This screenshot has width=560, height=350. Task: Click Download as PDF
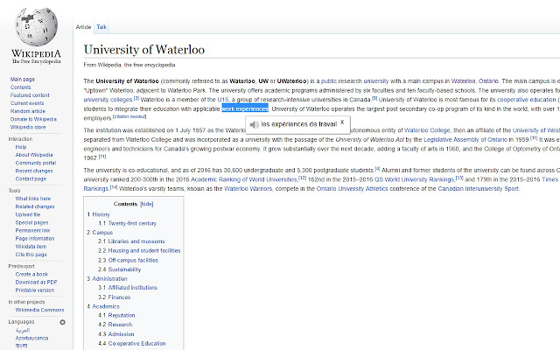pyautogui.click(x=36, y=282)
